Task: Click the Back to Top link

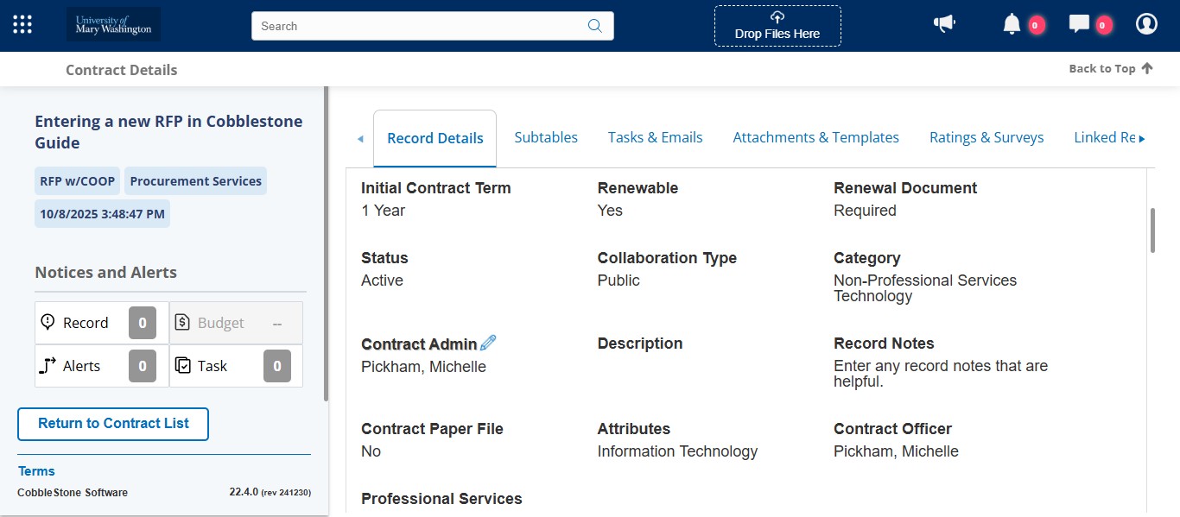Action: point(1110,67)
